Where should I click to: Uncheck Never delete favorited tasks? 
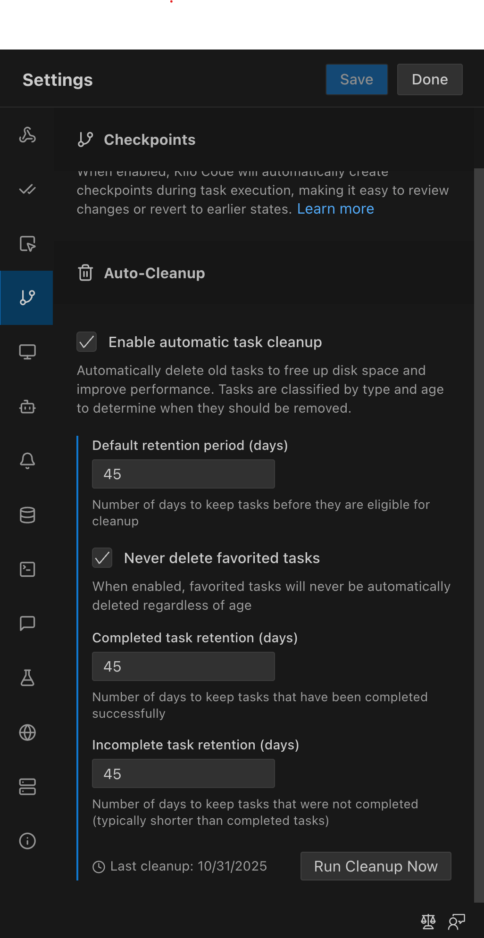pos(102,558)
